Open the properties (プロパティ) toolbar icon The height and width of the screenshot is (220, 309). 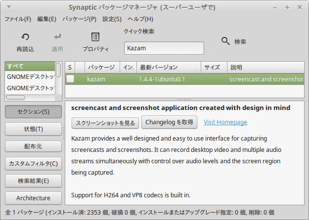coord(95,37)
